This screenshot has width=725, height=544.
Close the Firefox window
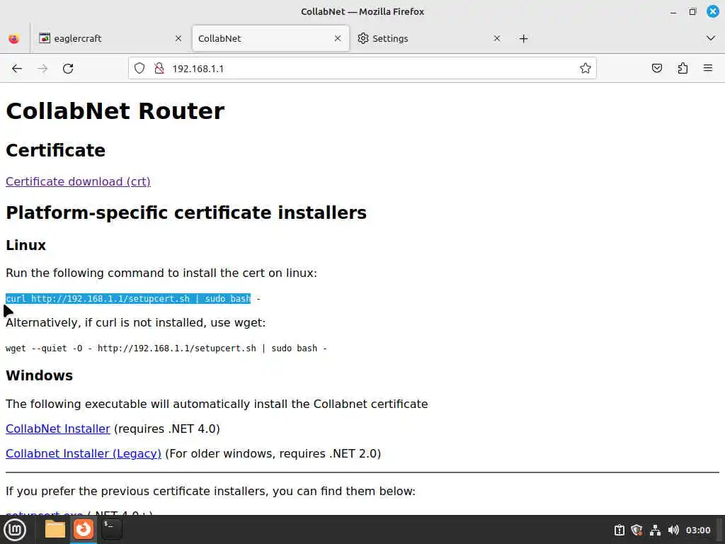tap(713, 11)
